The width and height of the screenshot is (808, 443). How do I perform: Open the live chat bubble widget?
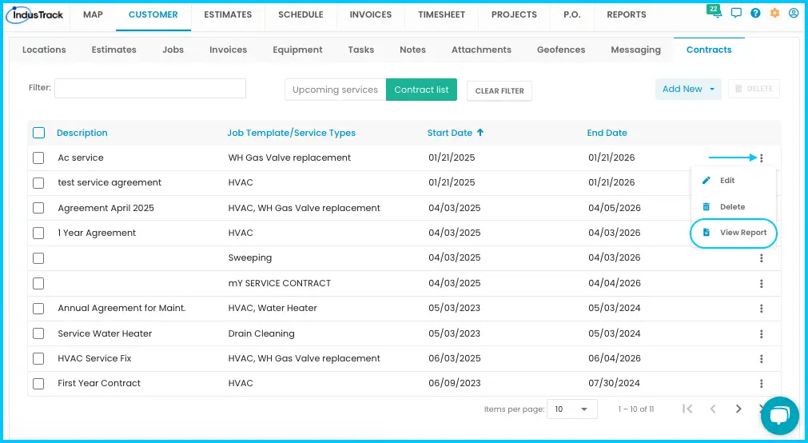(780, 416)
